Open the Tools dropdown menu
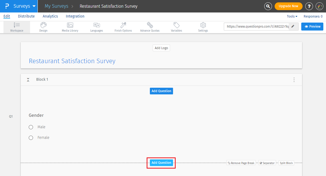Viewport: 326px width, 176px height. [292, 16]
